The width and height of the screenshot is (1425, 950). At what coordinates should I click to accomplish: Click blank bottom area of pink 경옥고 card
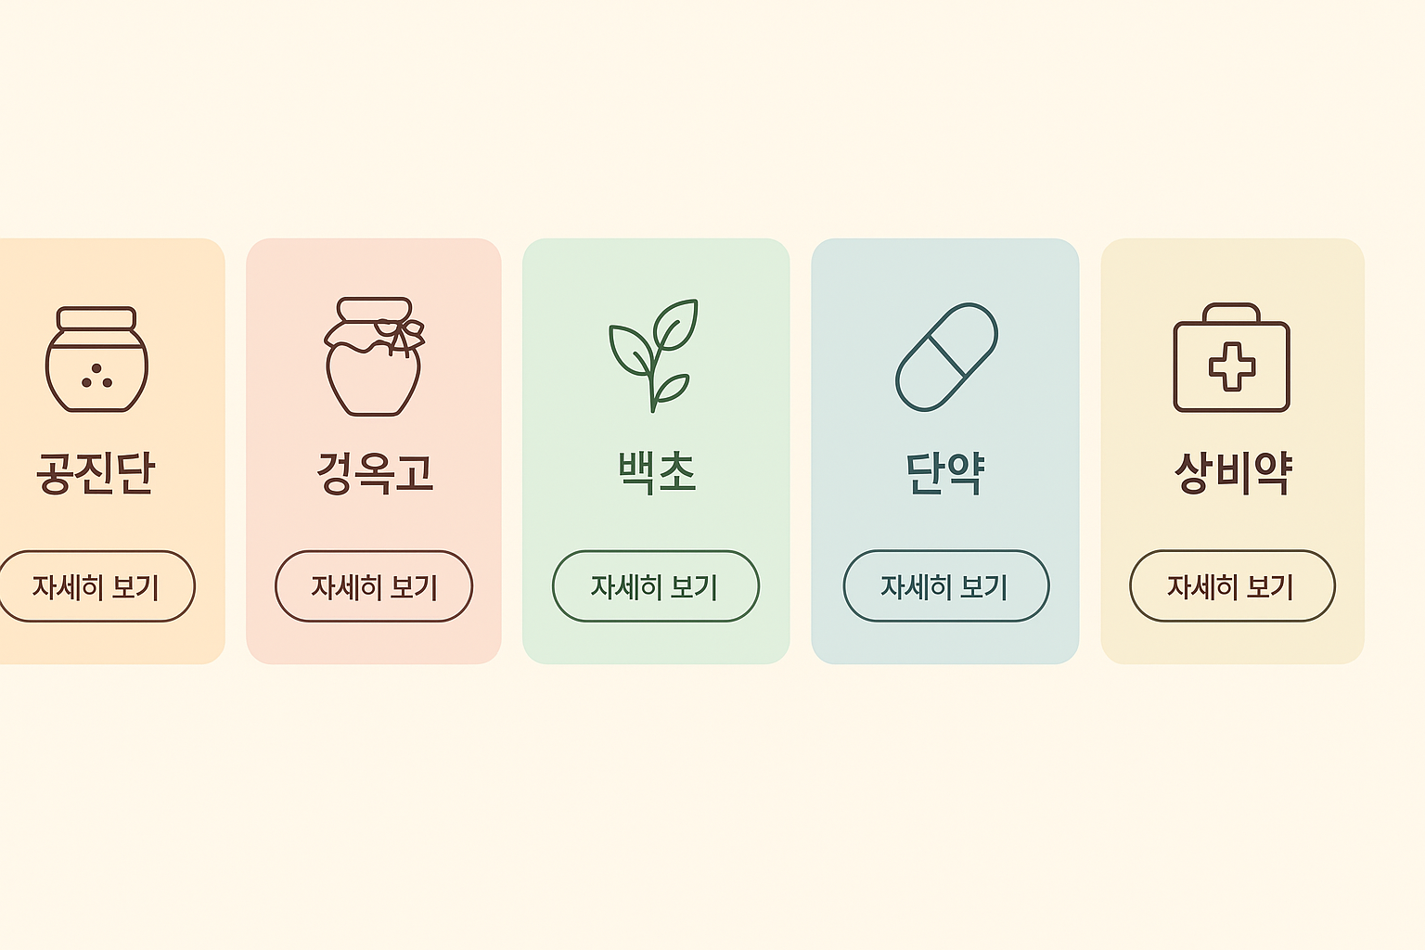click(x=374, y=644)
